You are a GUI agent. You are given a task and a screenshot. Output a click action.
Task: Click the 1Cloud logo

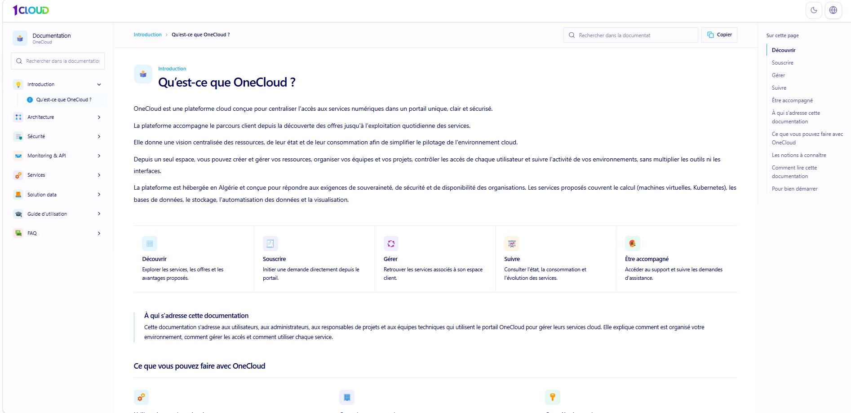tap(31, 10)
